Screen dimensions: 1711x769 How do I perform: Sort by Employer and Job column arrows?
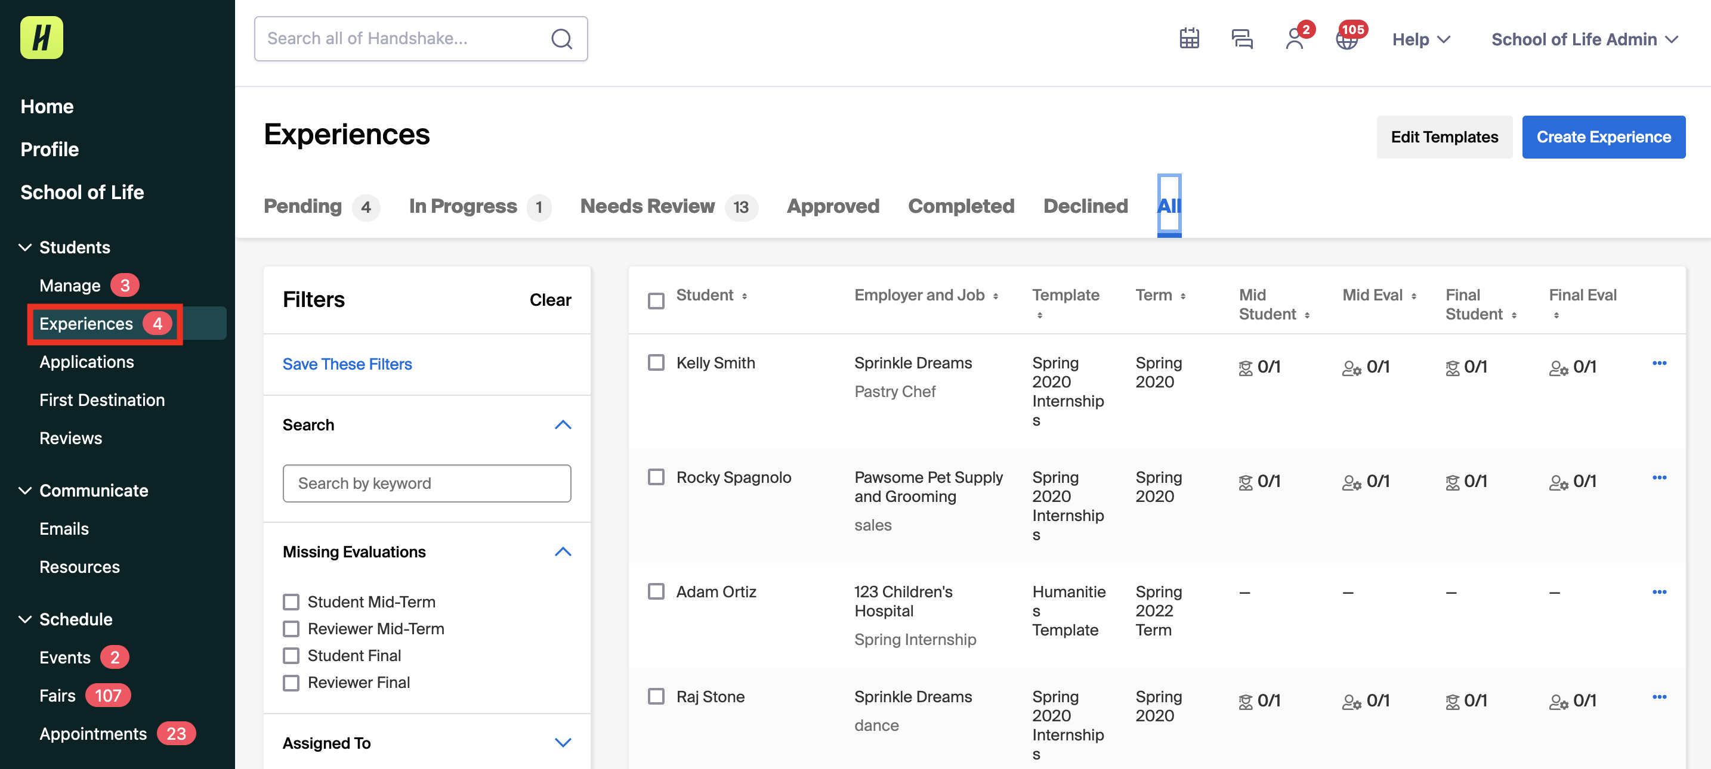pos(995,297)
